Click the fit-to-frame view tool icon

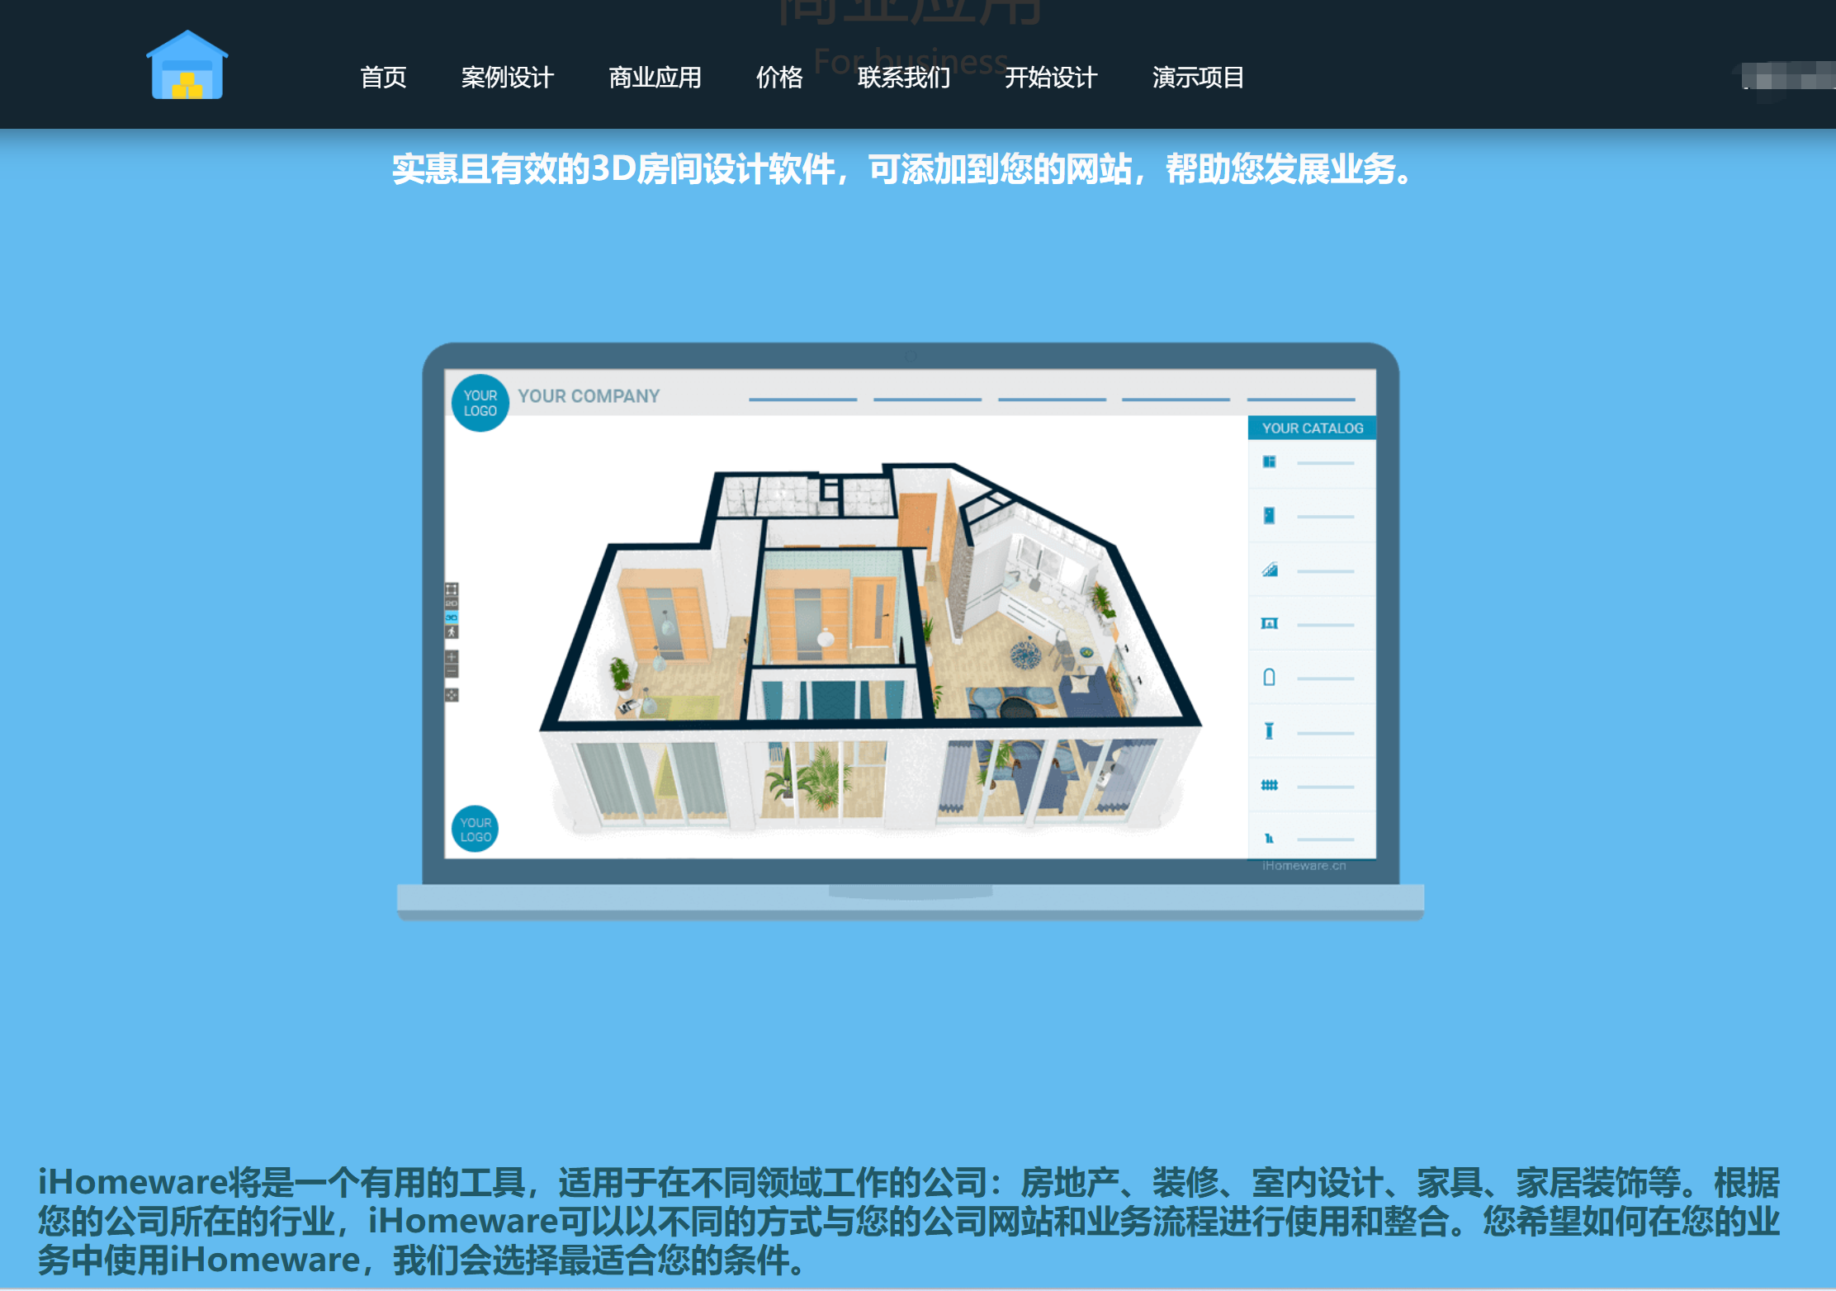(452, 589)
